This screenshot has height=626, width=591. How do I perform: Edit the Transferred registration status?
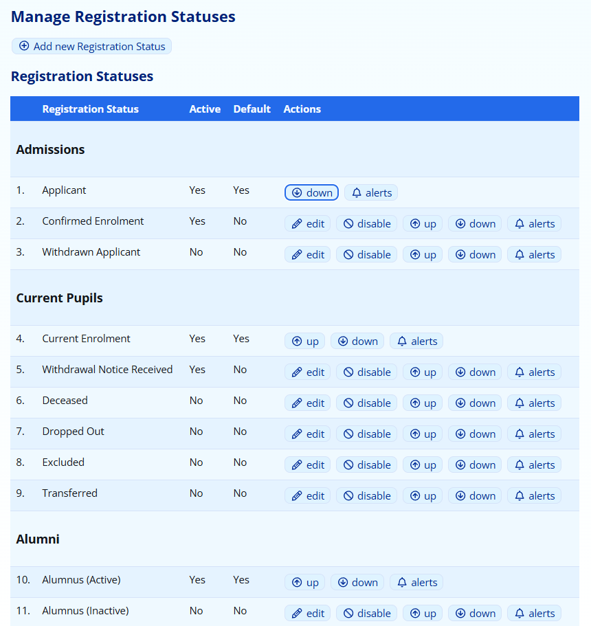click(307, 496)
